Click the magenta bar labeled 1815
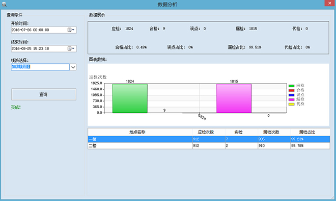The image size is (336, 201). click(x=234, y=98)
